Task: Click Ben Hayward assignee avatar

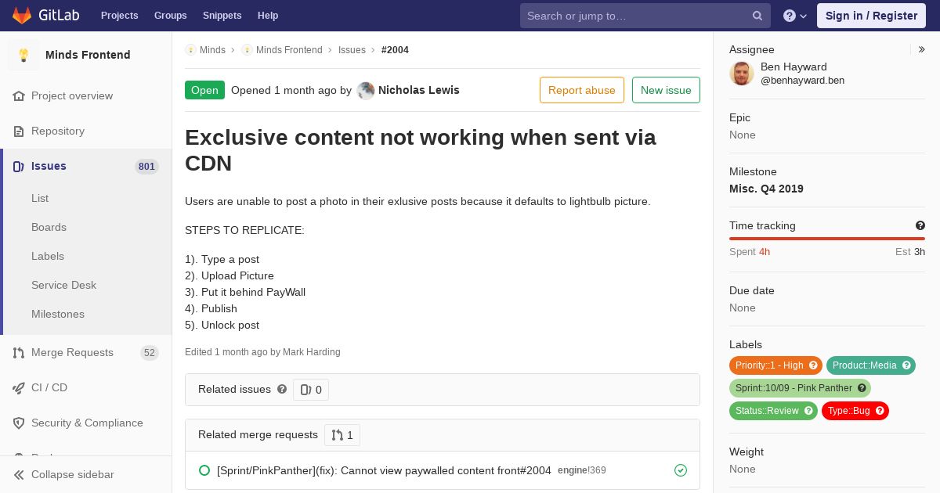Action: coord(742,74)
